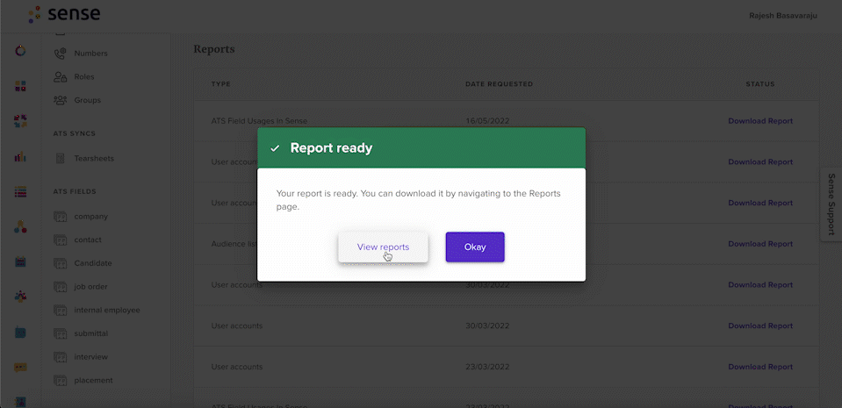Screen dimensions: 842x408
Task: Click the field icon beside interview
Action: pos(60,357)
